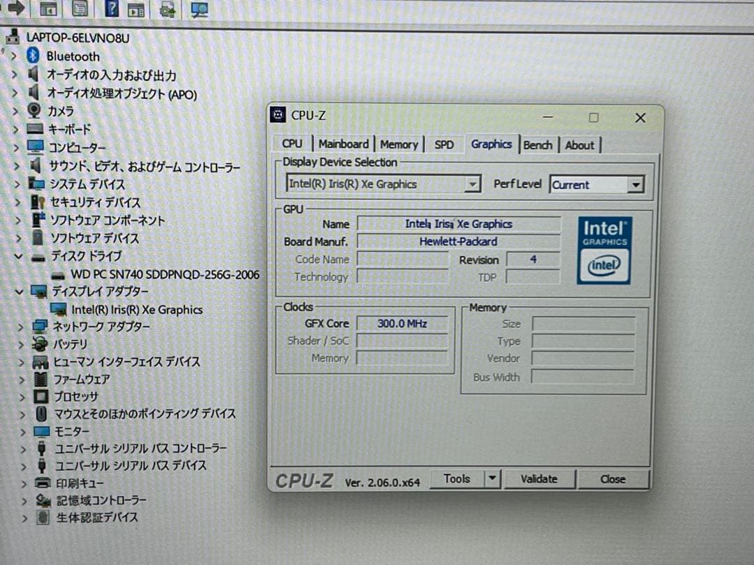Click the Validate button
Image resolution: width=754 pixels, height=565 pixels.
tap(540, 479)
